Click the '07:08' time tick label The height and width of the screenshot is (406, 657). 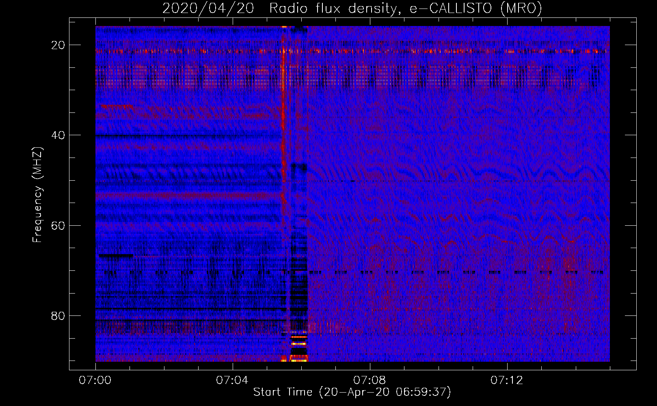click(370, 380)
